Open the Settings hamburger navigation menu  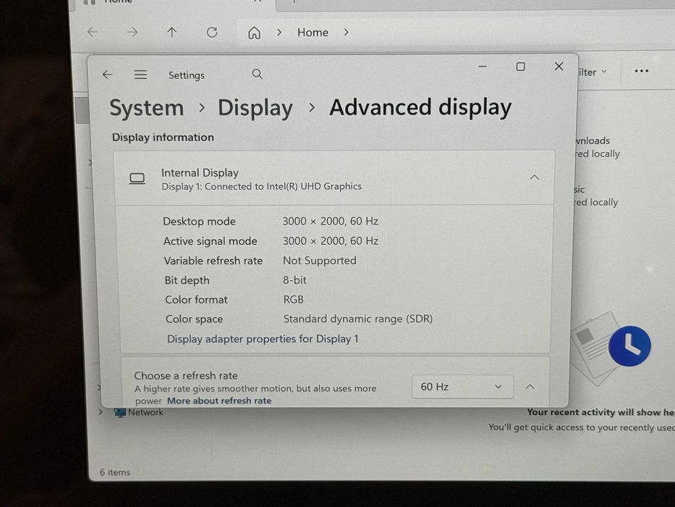[x=140, y=75]
